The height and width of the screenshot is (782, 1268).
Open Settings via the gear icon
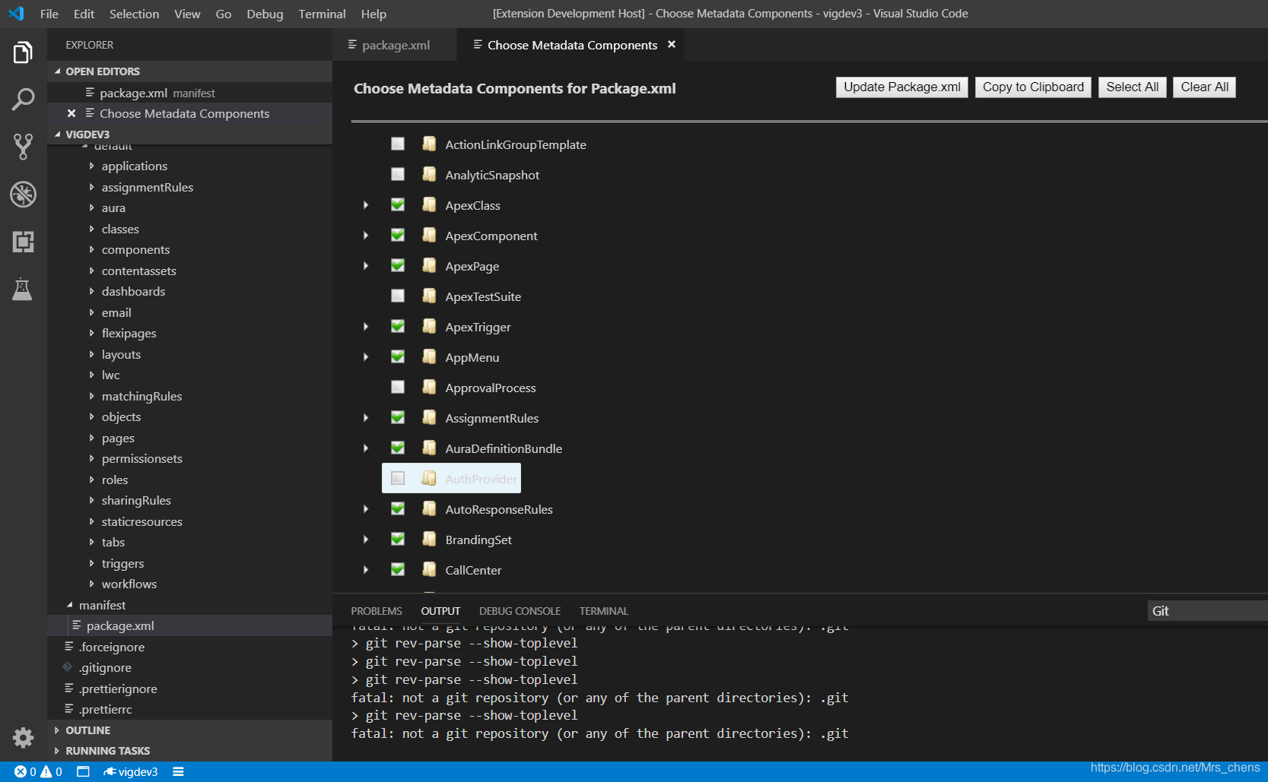point(23,737)
